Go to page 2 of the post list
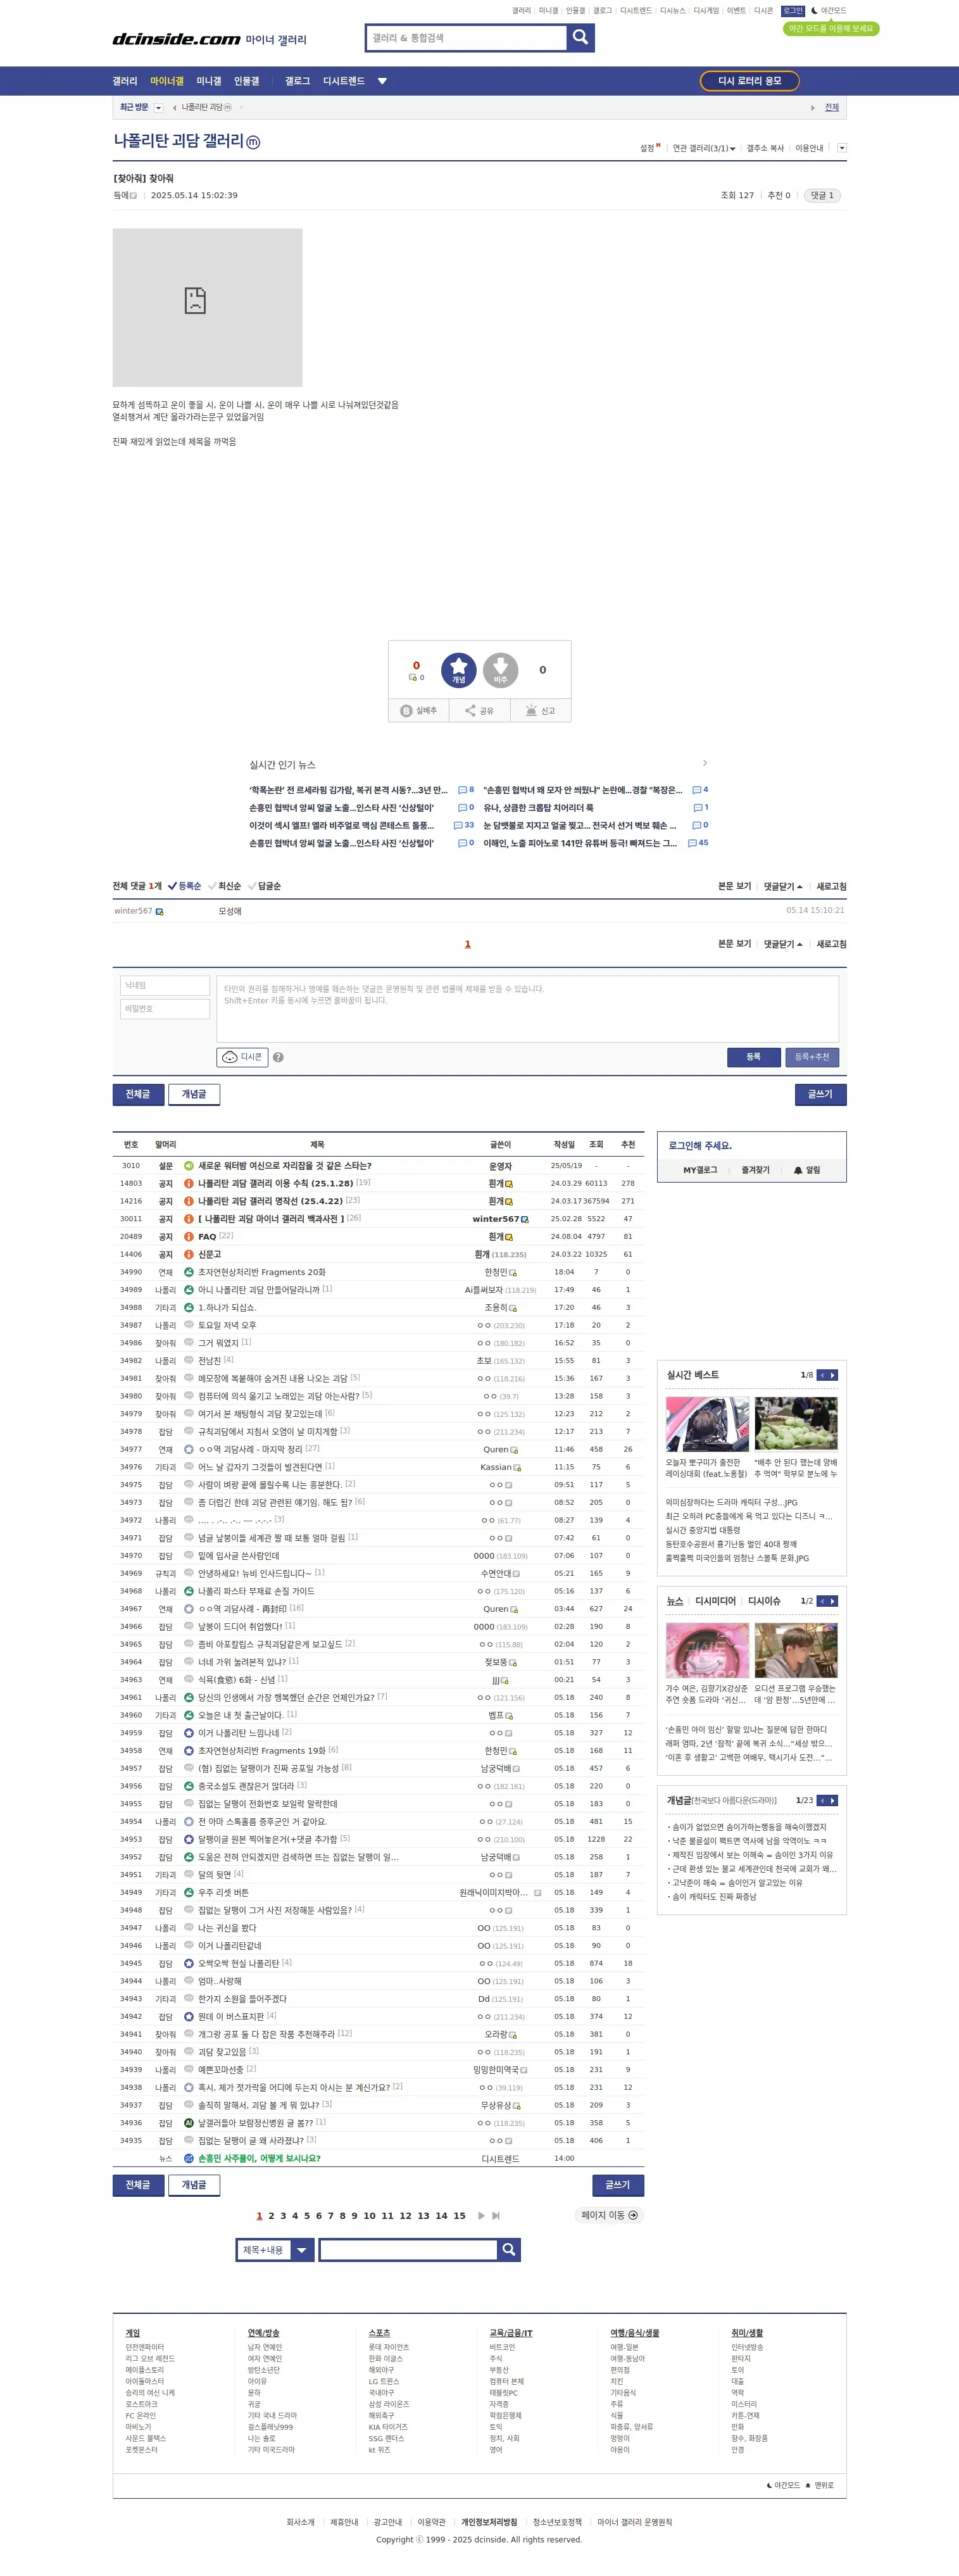The width and height of the screenshot is (959, 2576). (271, 2215)
